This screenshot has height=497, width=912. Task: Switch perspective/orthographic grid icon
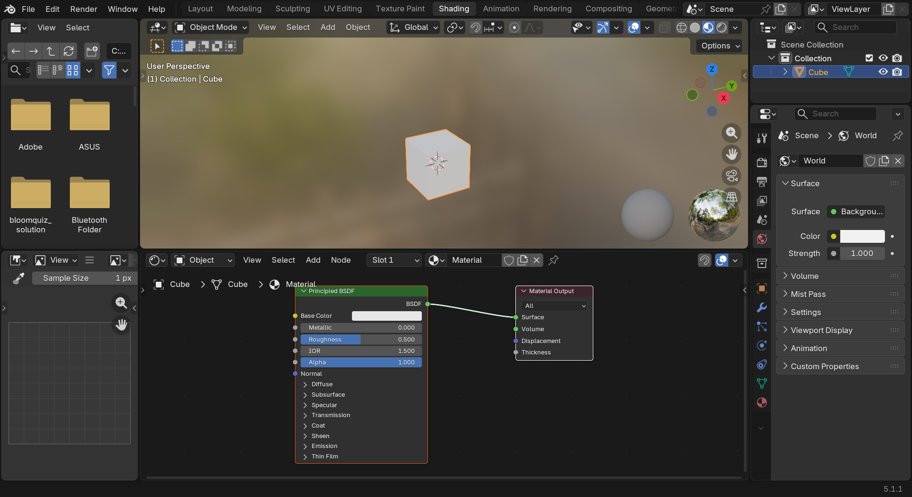pos(731,197)
